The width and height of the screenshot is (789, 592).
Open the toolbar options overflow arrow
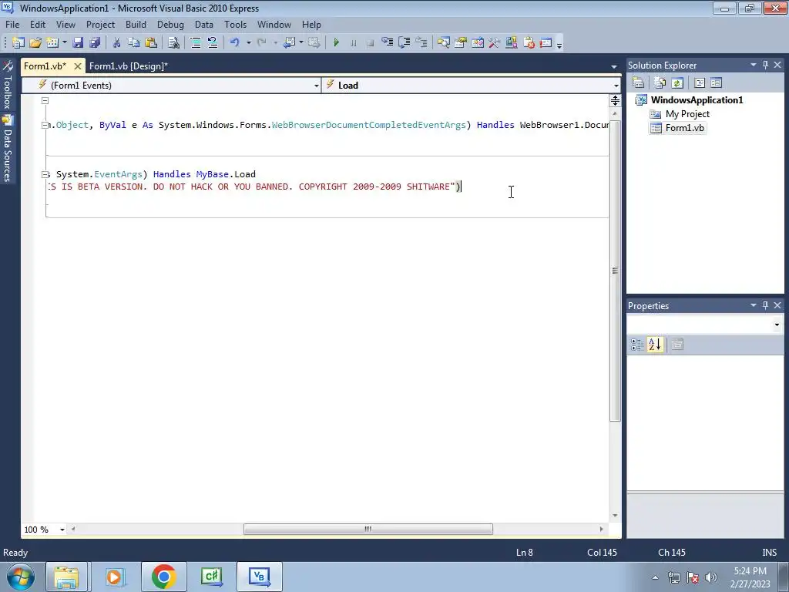[559, 44]
